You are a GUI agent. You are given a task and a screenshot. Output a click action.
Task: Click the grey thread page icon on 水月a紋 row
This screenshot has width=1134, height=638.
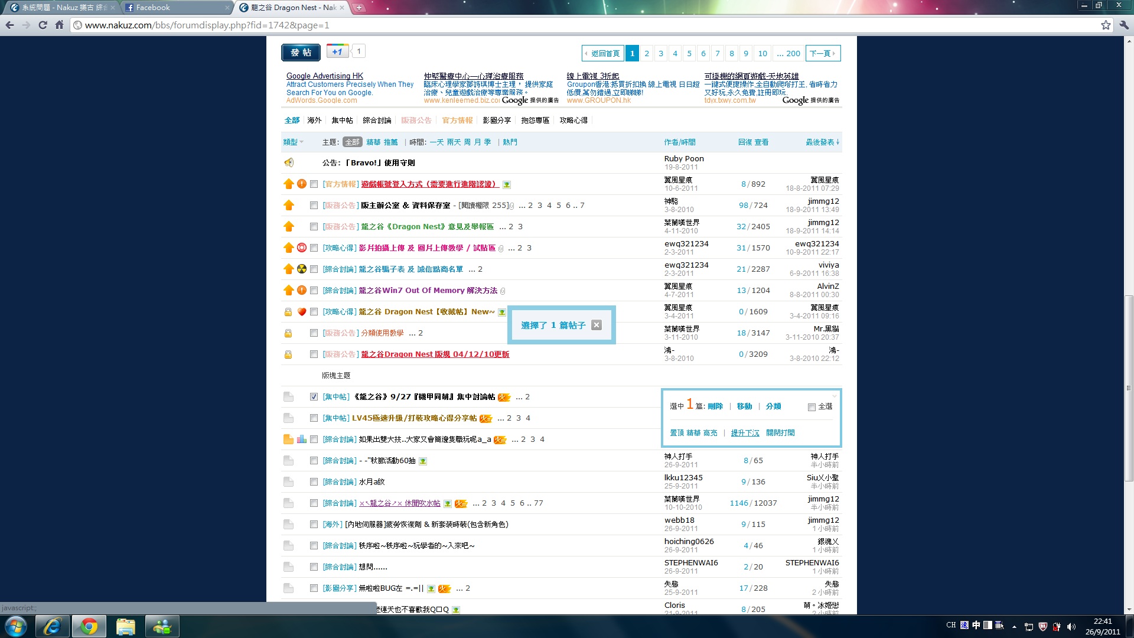288,481
